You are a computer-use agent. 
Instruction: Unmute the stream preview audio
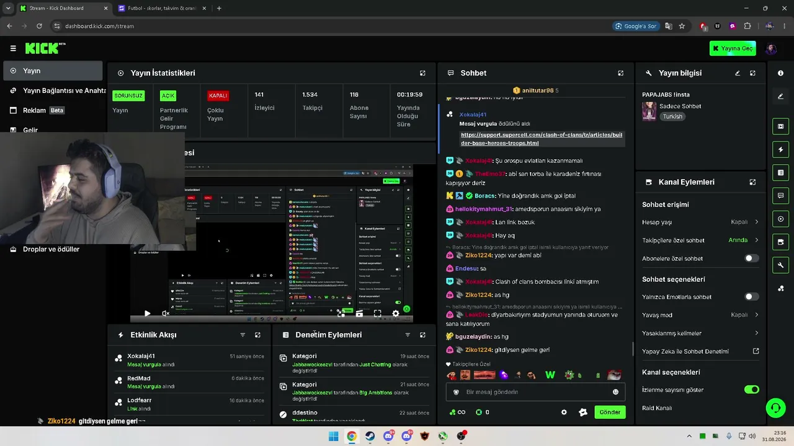pyautogui.click(x=166, y=313)
